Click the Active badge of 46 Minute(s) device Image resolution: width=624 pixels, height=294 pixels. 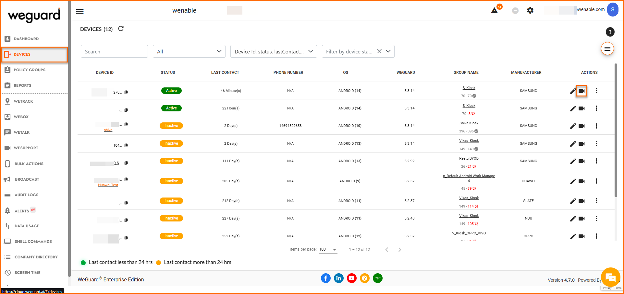[x=171, y=91]
